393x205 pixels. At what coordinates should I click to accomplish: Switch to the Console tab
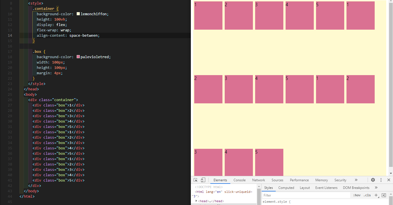coord(239,180)
